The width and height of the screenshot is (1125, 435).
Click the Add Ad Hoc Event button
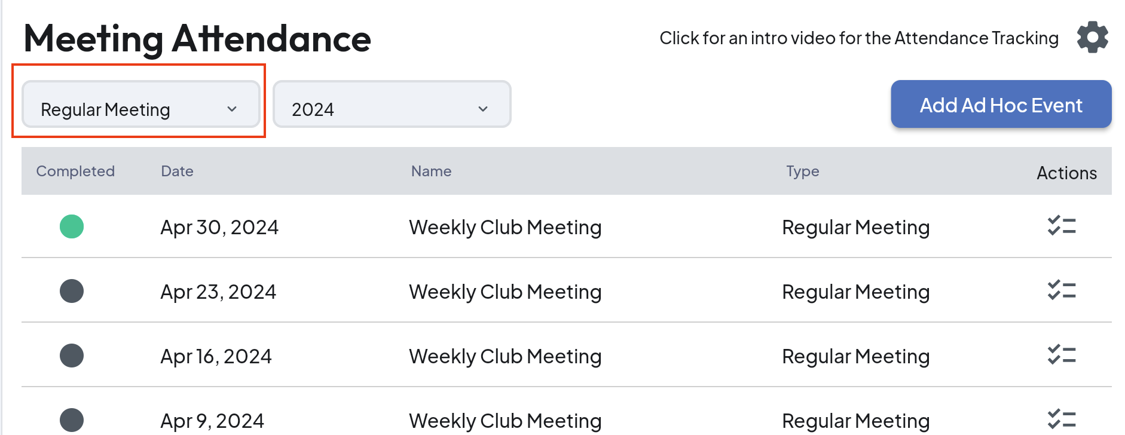pos(1001,105)
